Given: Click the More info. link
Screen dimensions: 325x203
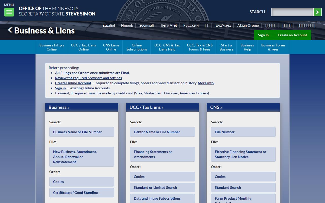Looking at the screenshot, I should coord(206,83).
